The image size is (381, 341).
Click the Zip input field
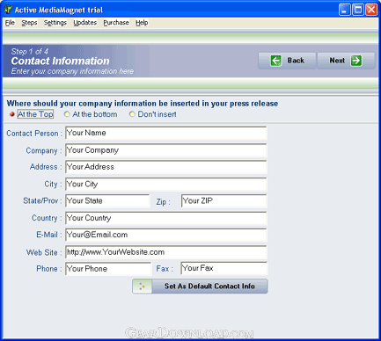[224, 201]
